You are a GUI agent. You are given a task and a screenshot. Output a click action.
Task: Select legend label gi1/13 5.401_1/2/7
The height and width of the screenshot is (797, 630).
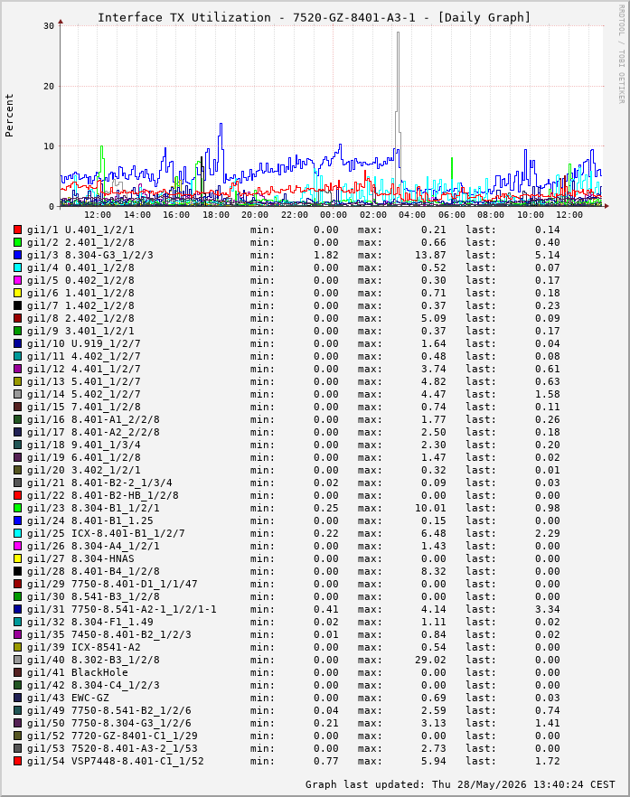(x=84, y=381)
